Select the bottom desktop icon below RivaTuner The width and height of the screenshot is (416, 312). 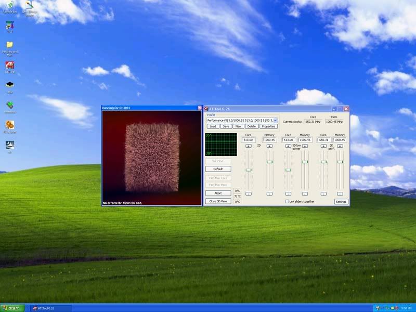point(9,145)
